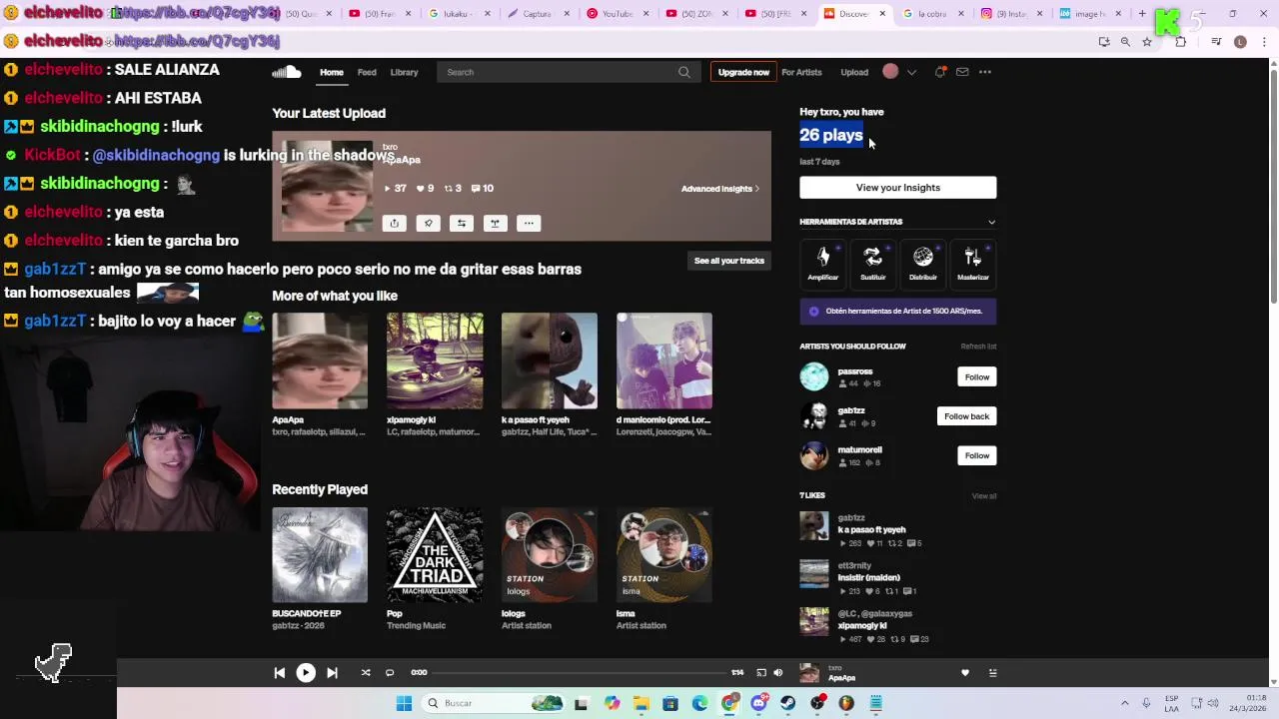Click the player progress timeline bar
The width and height of the screenshot is (1279, 719).
point(579,673)
